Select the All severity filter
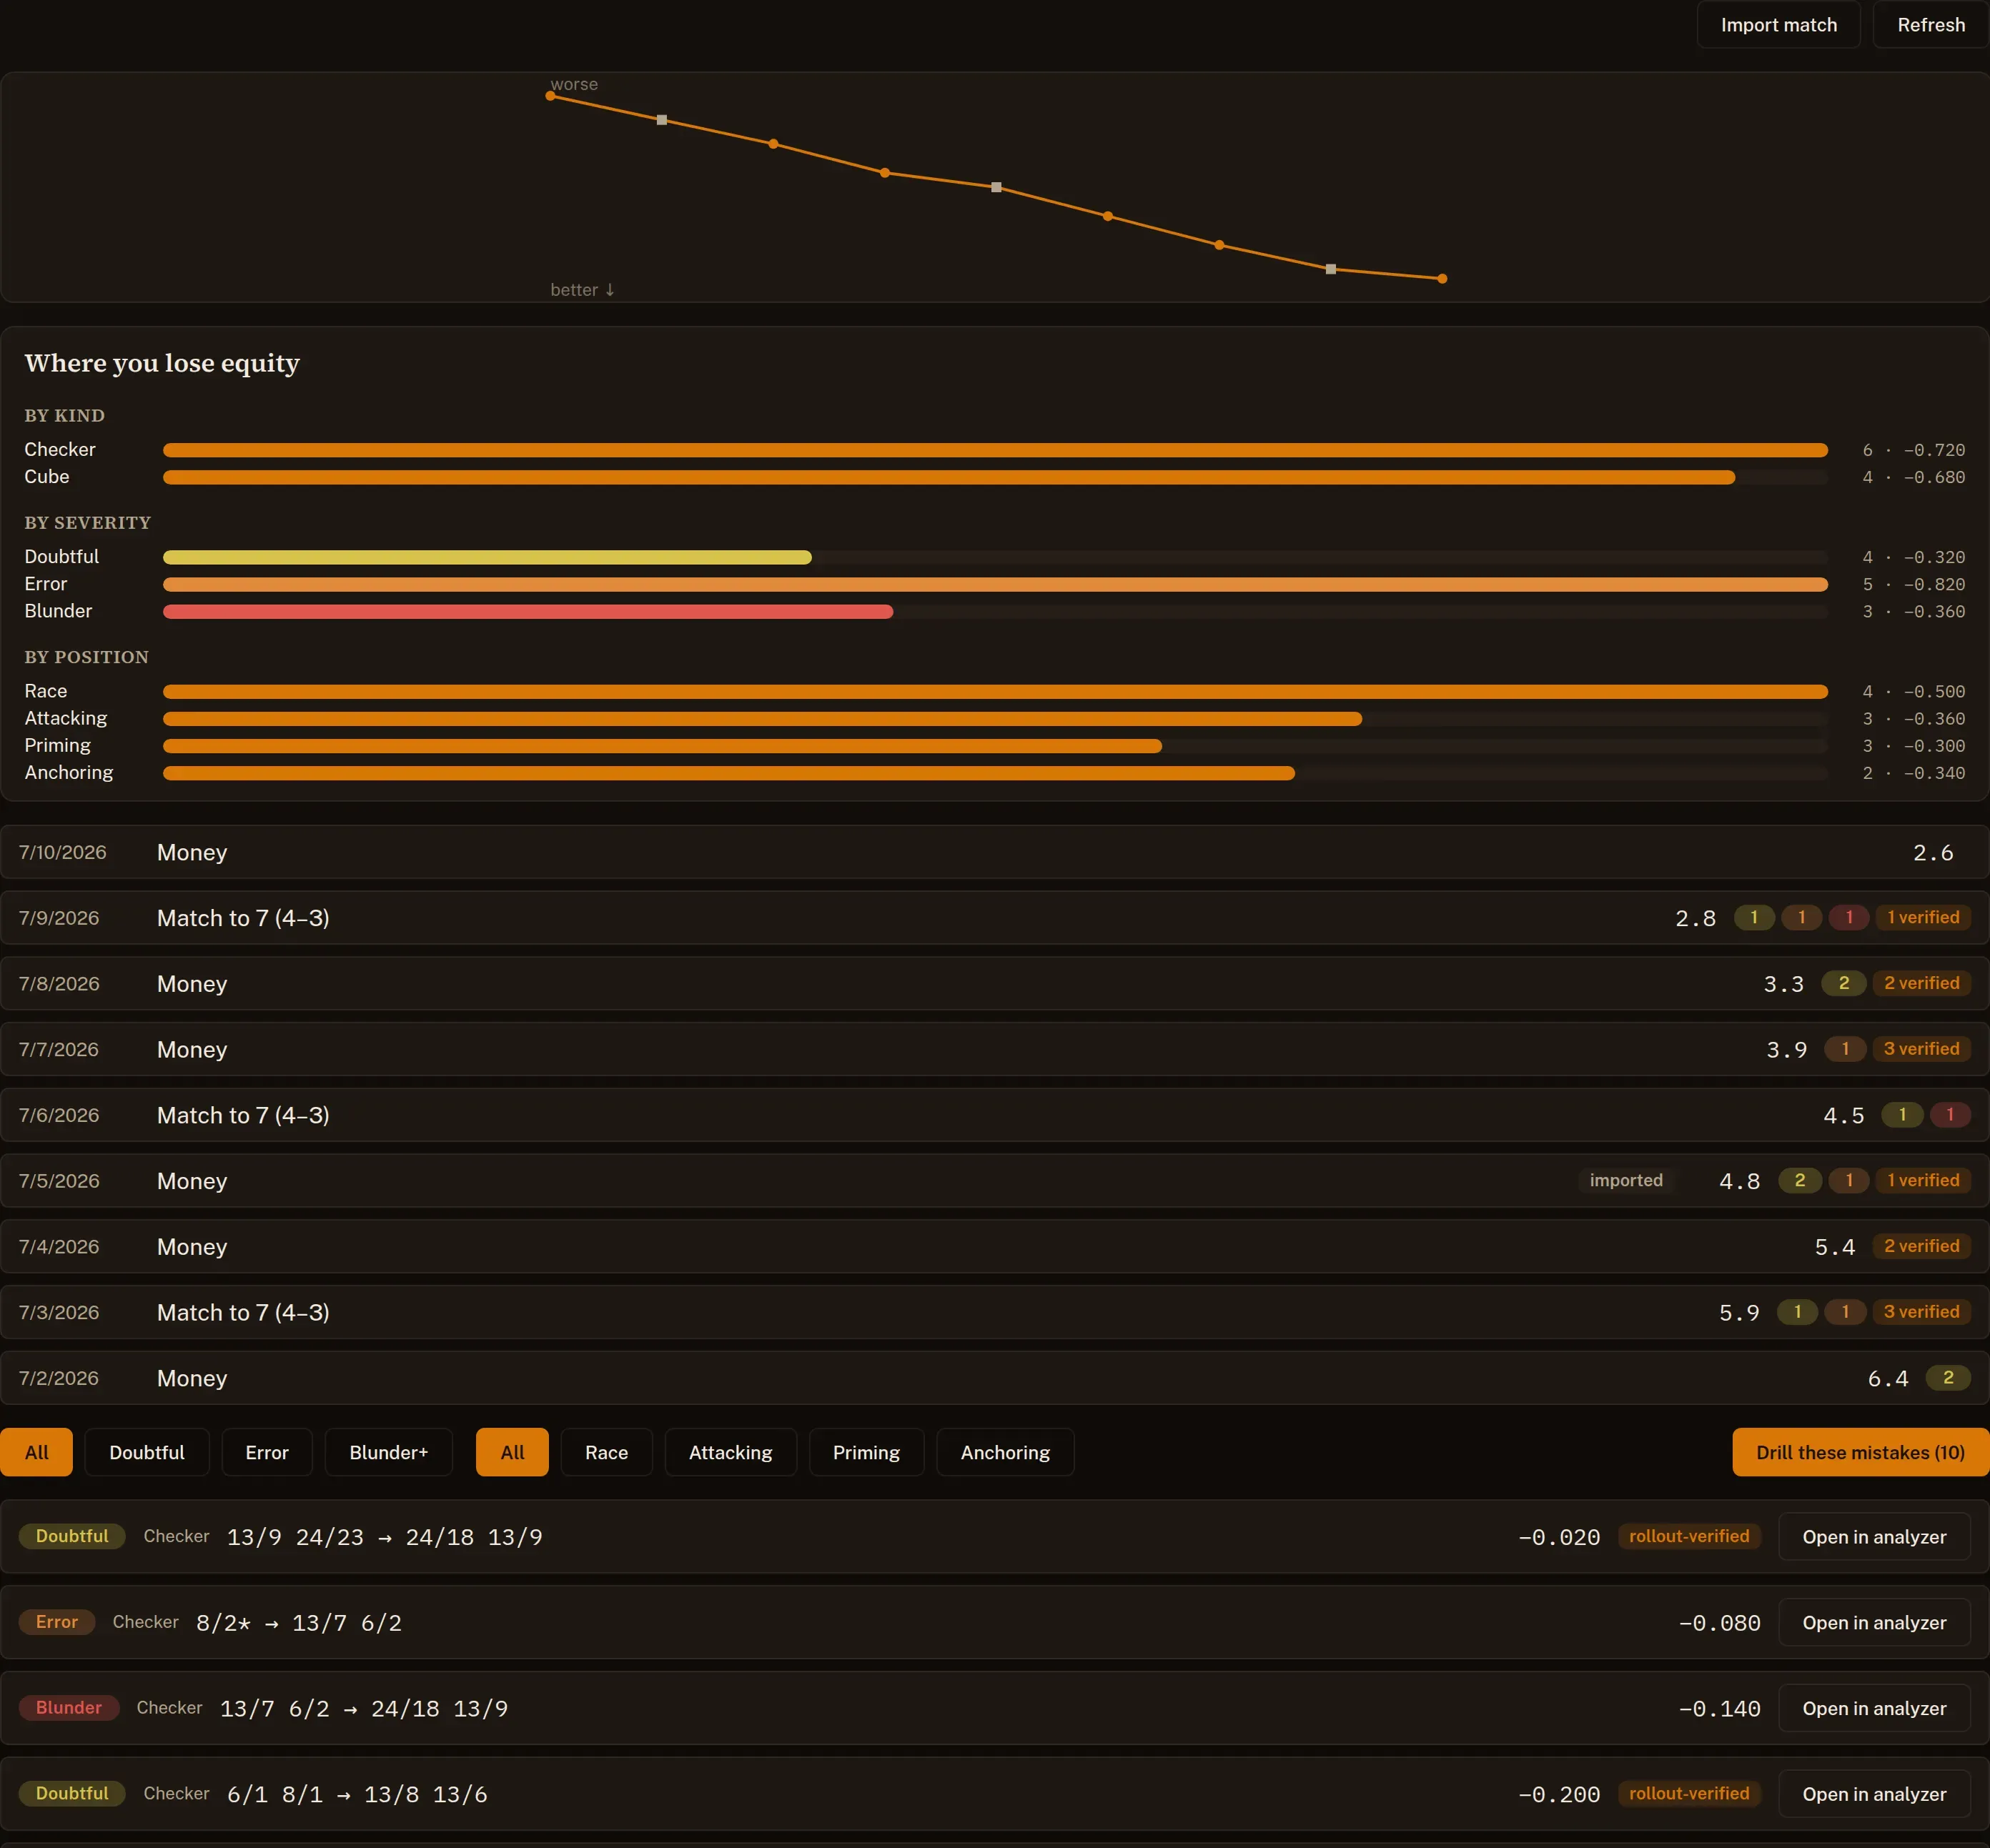This screenshot has width=1990, height=1848. 37,1452
